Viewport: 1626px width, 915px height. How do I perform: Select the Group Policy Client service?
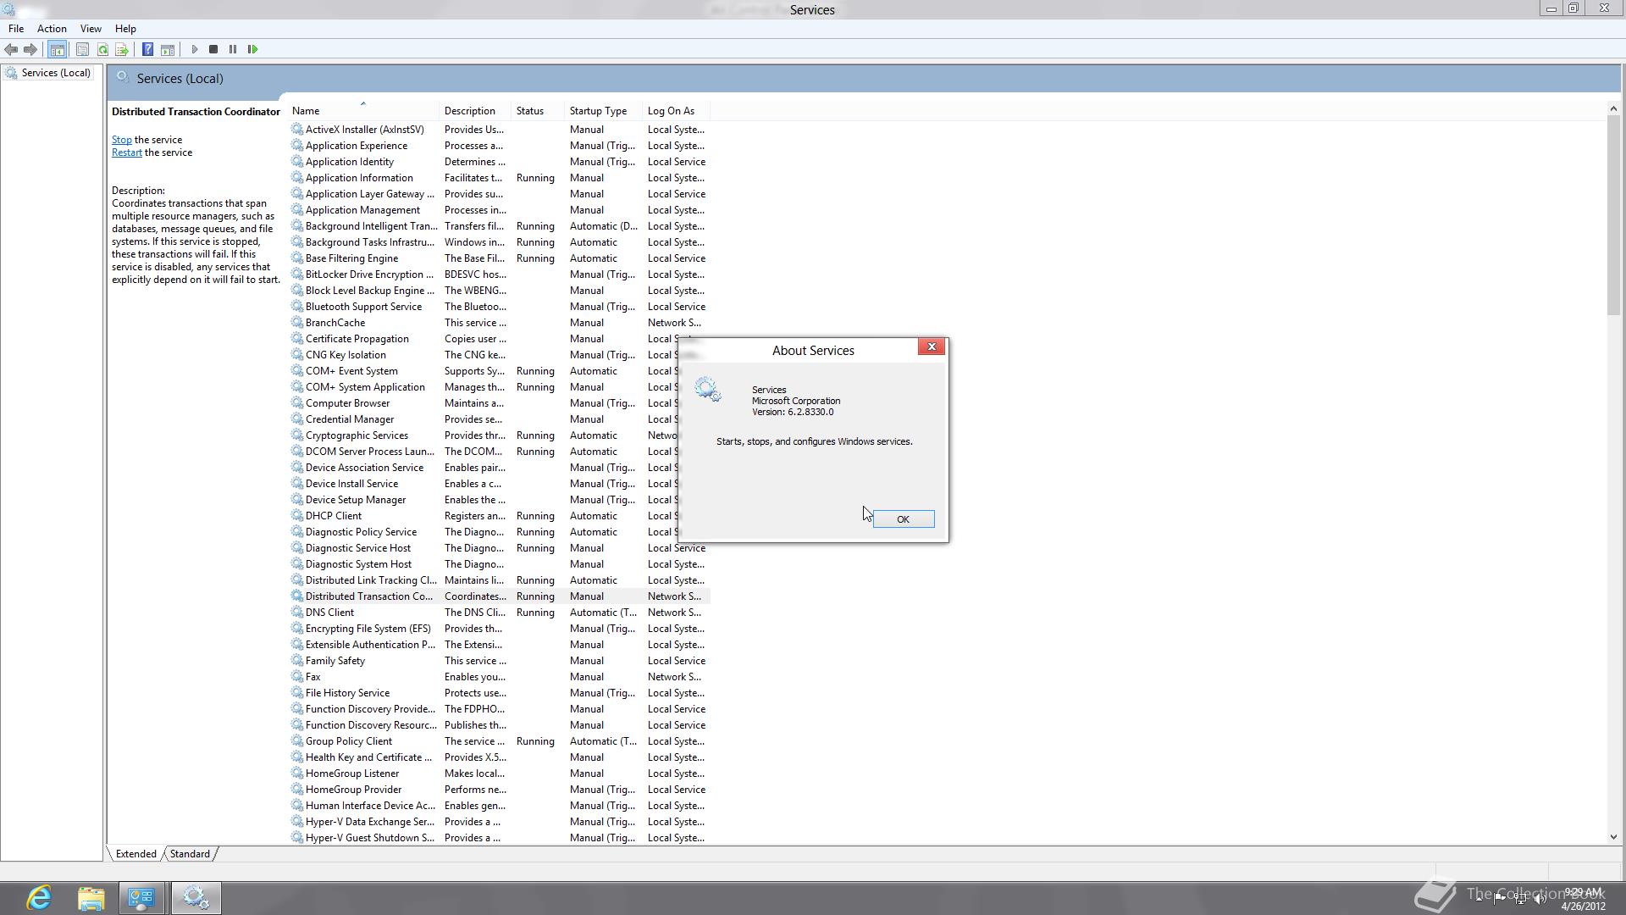(x=500, y=741)
